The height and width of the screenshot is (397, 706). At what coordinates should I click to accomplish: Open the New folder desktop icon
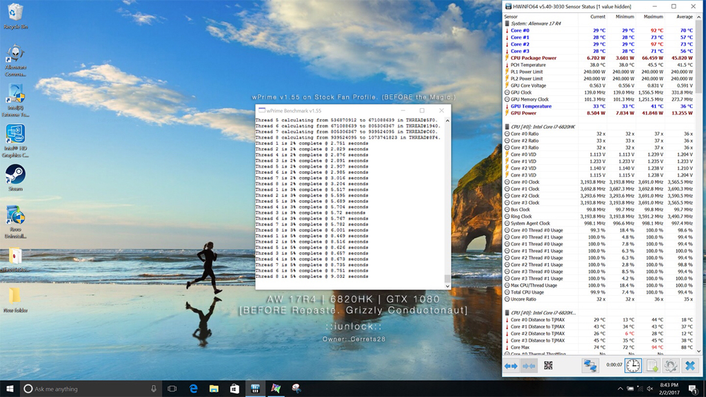pos(15,301)
